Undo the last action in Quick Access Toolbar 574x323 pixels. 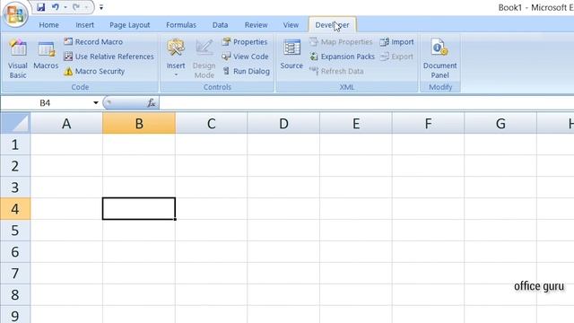[x=56, y=7]
